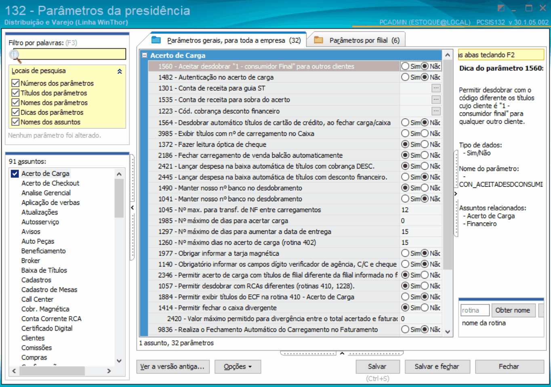The image size is (551, 387).
Task: Click blue folder icon on general parameters tab
Action: point(156,40)
